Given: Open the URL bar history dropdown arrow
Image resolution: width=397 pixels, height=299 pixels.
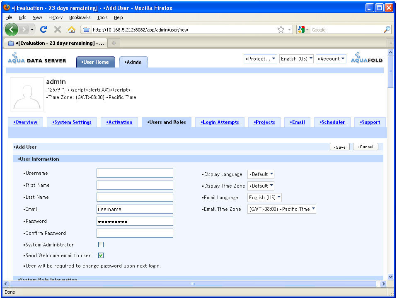Looking at the screenshot, I should point(289,29).
